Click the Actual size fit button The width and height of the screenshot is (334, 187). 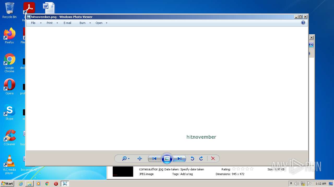point(140,158)
